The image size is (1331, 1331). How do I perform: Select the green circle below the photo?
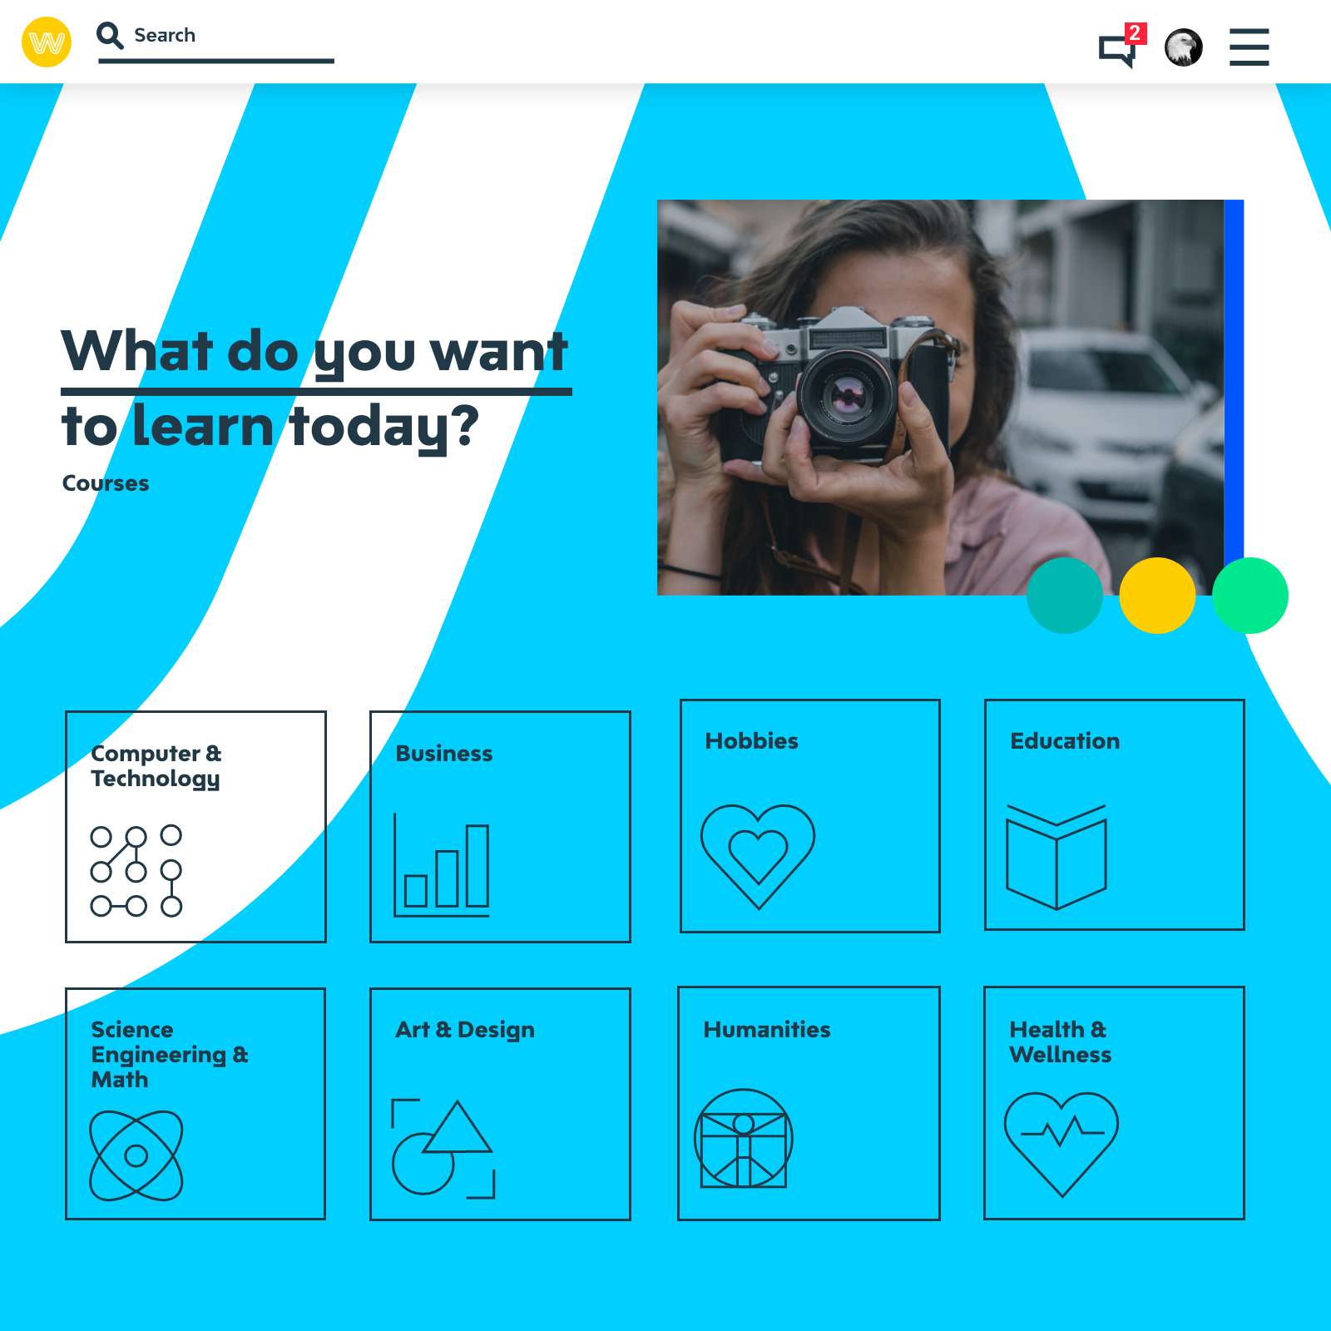[x=1250, y=596]
